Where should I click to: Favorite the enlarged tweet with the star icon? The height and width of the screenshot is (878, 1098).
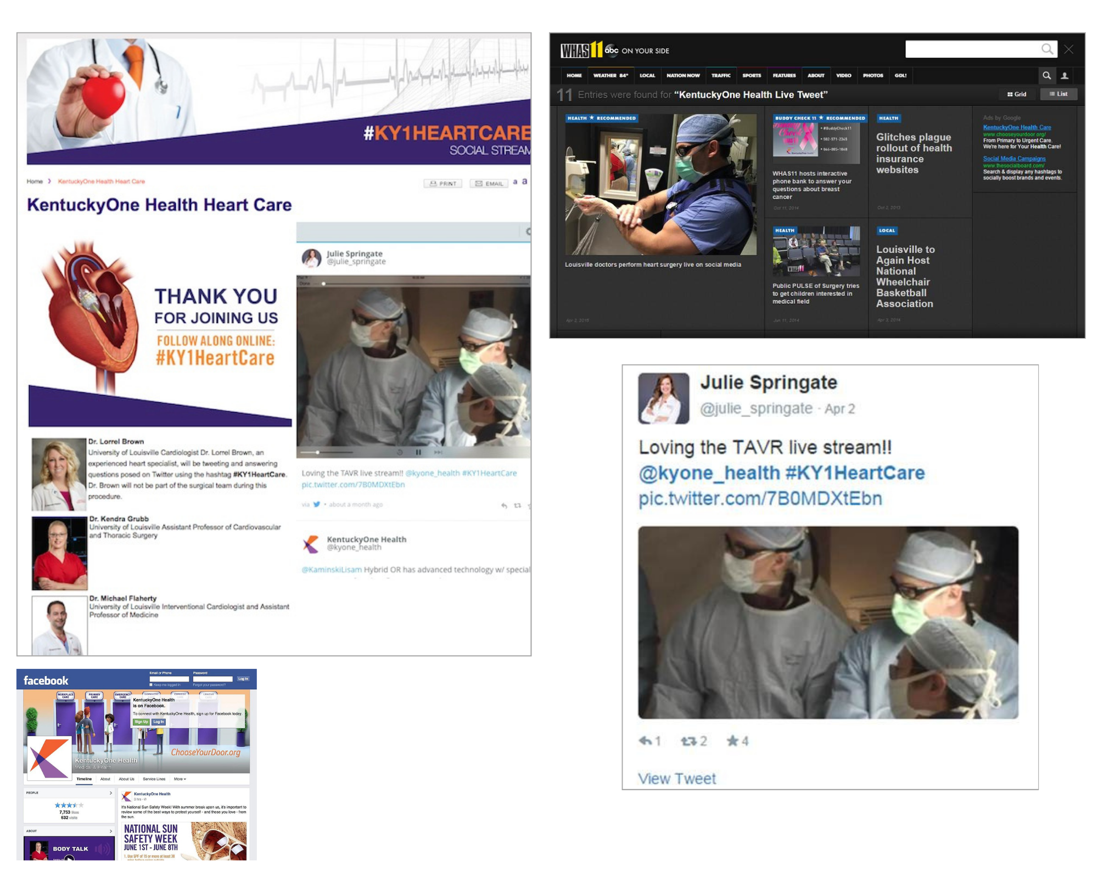[732, 741]
